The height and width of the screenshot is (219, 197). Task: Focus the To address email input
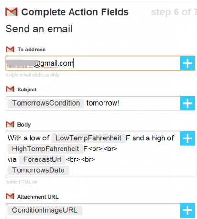point(93,63)
